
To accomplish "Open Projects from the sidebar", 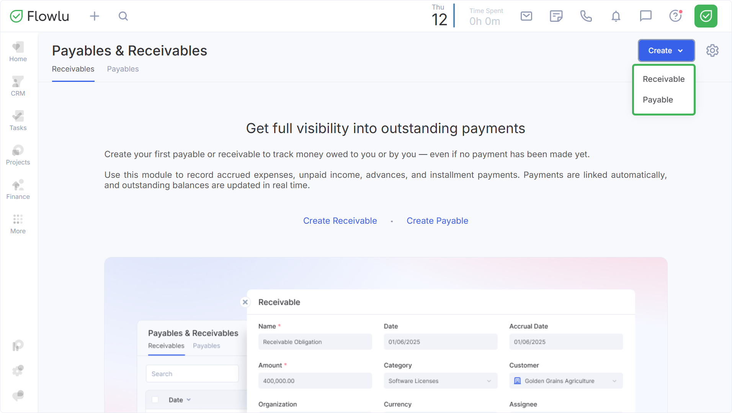I will (18, 155).
